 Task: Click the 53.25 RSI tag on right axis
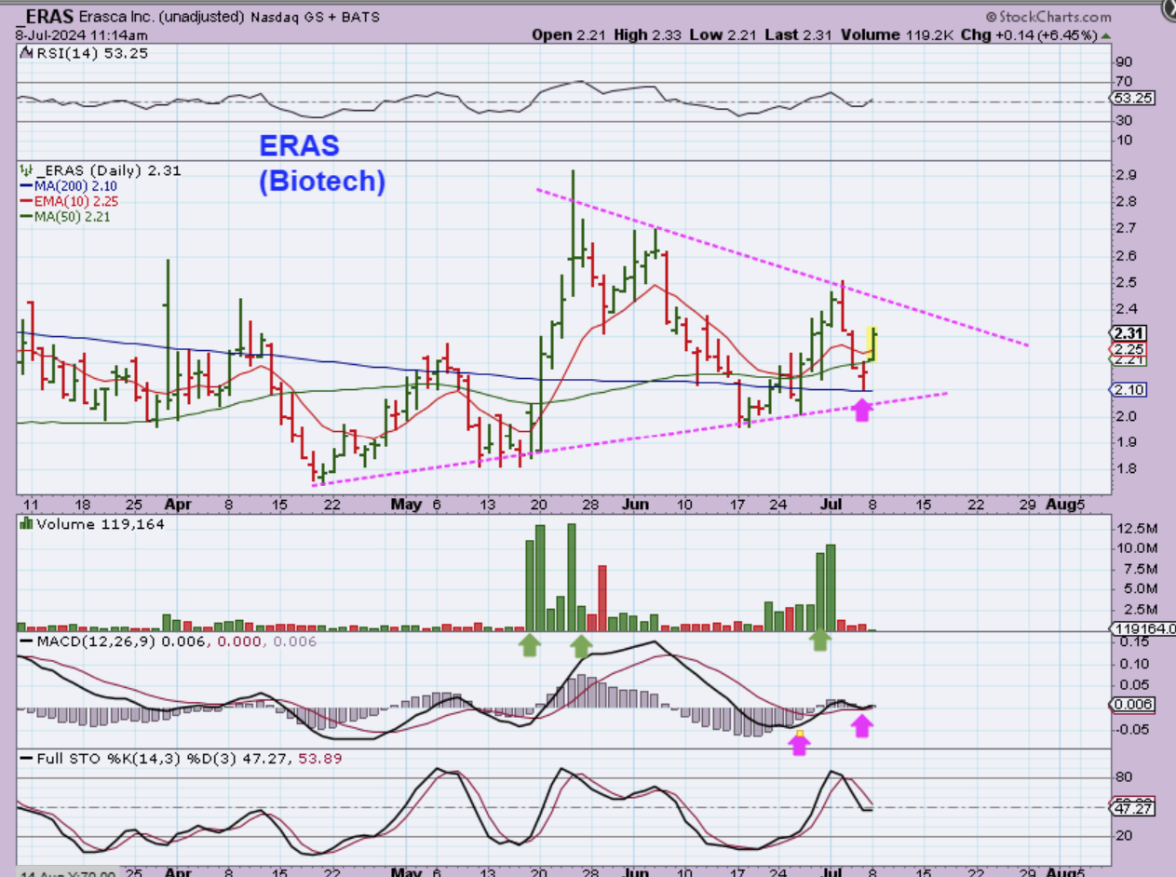coord(1134,98)
